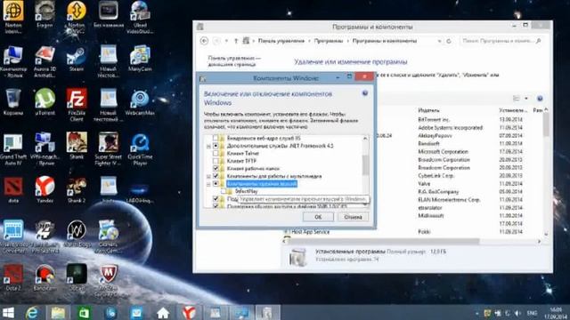The height and width of the screenshot is (320, 570).
Task: Click the ENG language indicator in the taskbar
Action: point(532,313)
